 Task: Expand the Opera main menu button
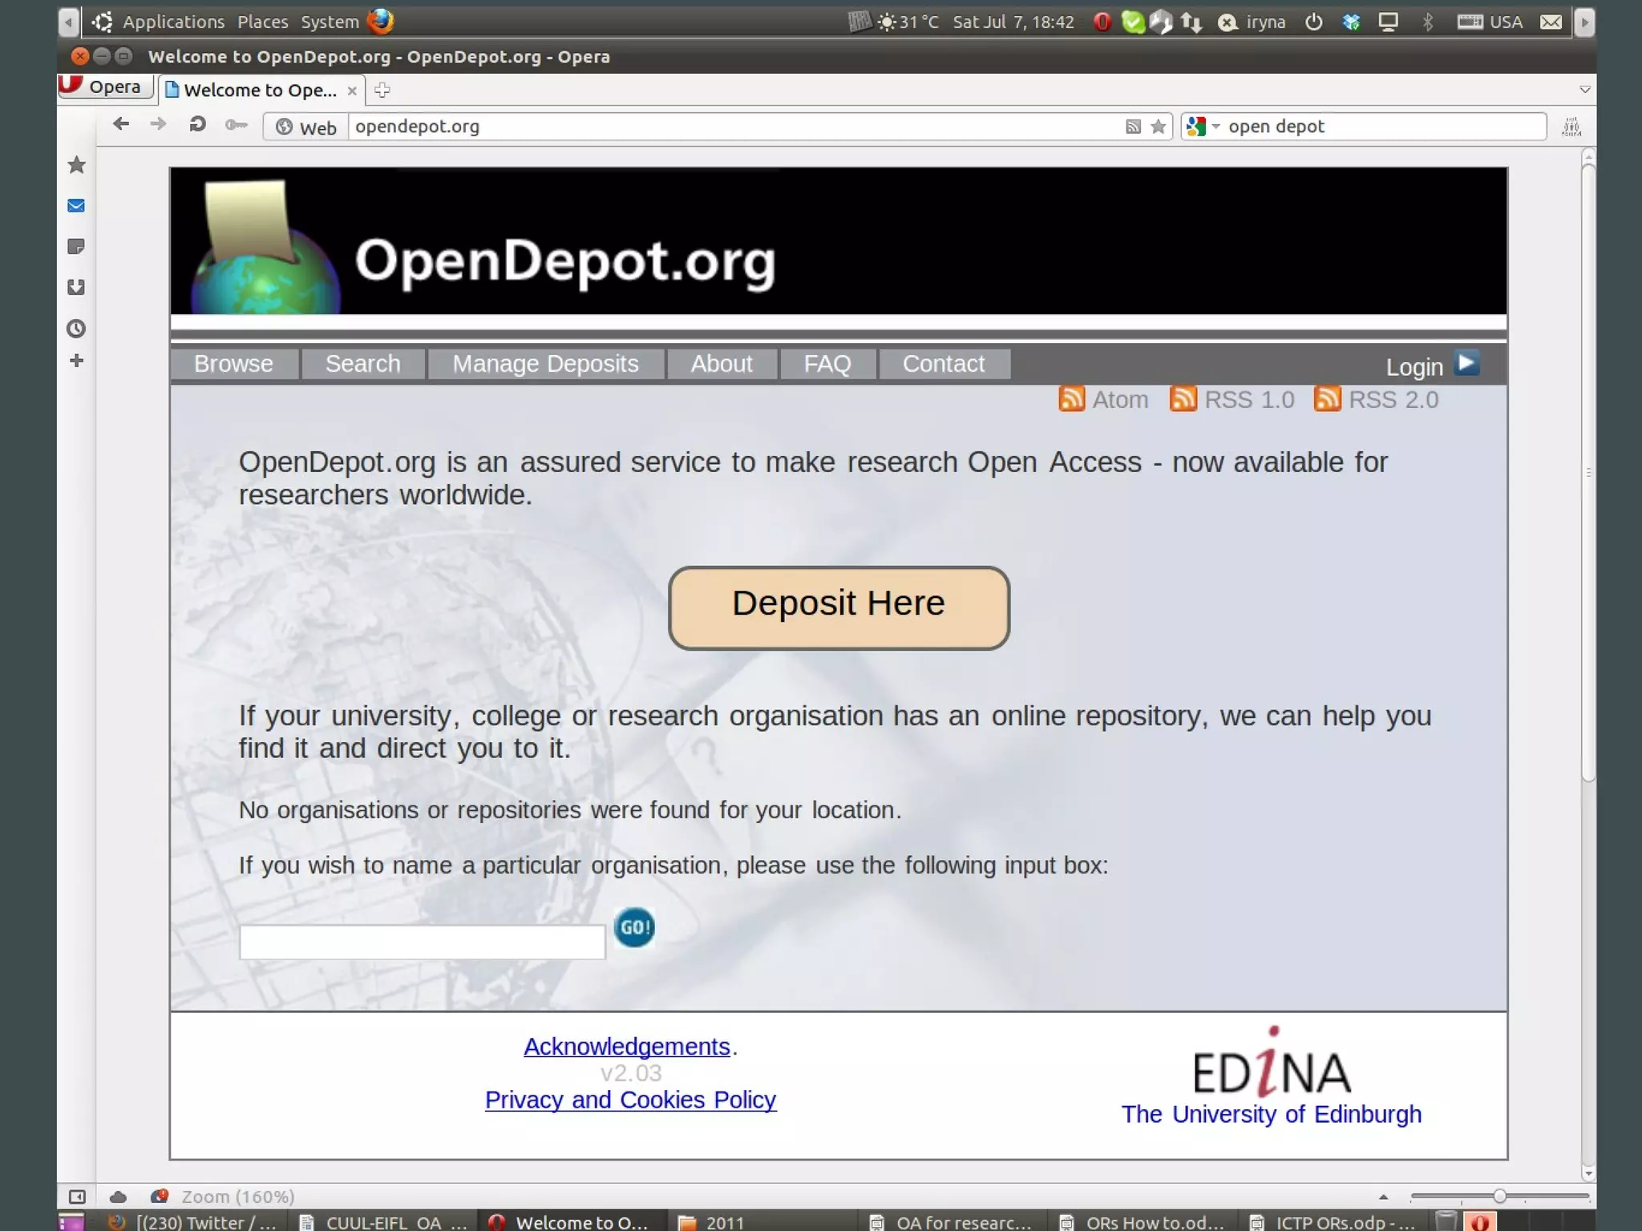pyautogui.click(x=104, y=87)
